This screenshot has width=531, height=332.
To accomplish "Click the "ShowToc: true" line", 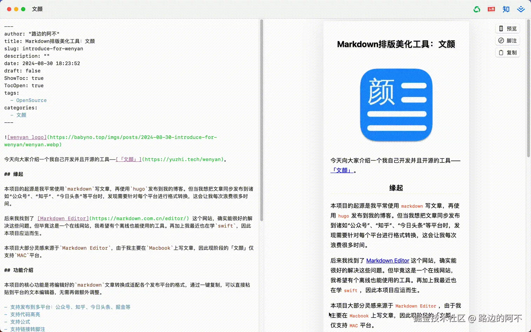I will (x=24, y=78).
